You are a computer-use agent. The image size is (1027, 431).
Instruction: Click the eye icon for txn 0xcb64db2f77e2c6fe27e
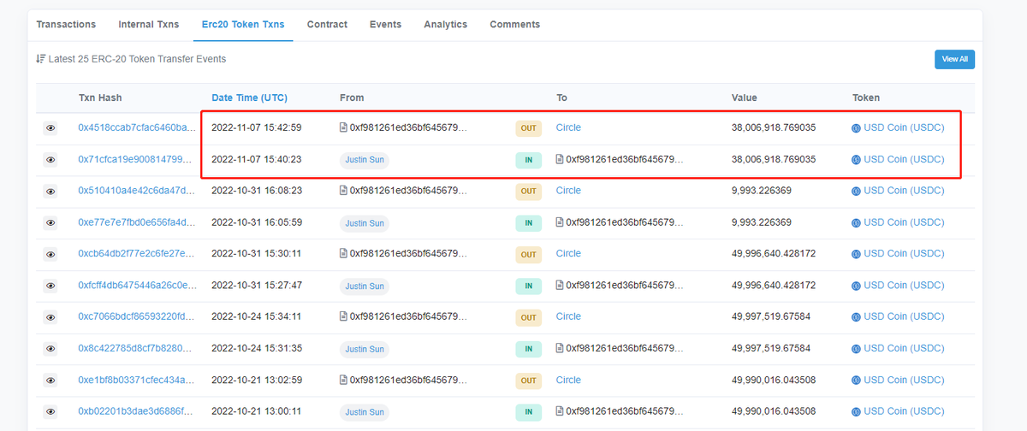[x=50, y=254]
